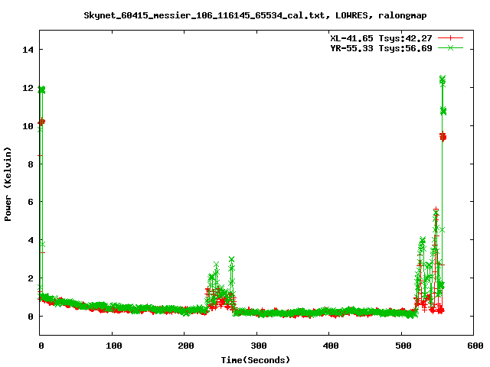The height and width of the screenshot is (367, 490).
Task: Click the green YR legend line sample
Action: tap(450, 47)
